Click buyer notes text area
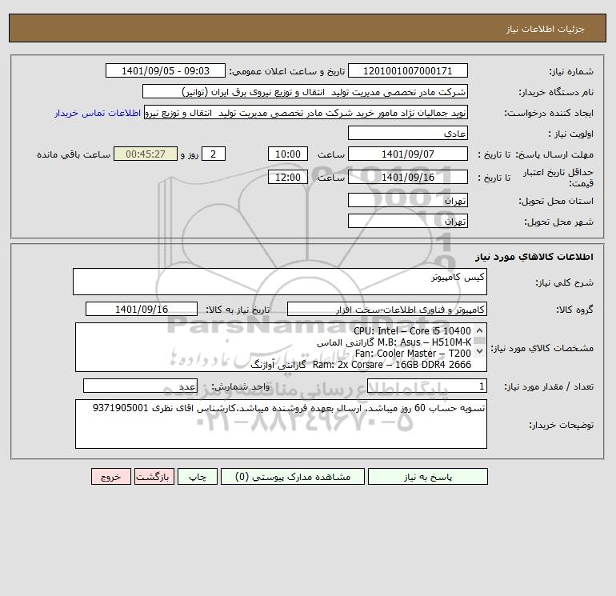 pos(281,424)
